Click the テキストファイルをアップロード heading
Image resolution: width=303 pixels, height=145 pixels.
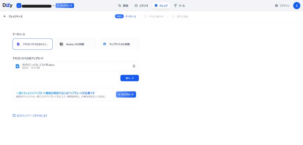28,58
